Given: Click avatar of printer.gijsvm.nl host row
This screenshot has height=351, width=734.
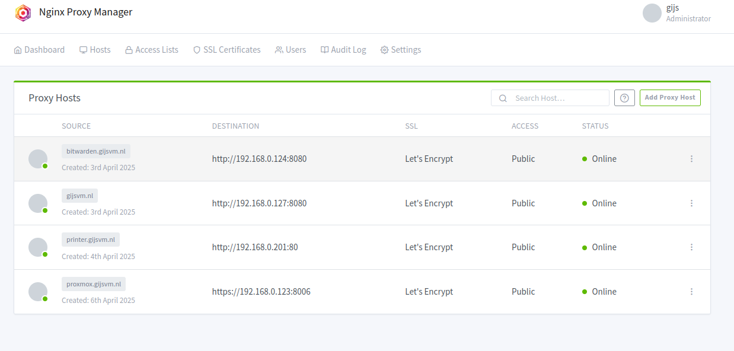Looking at the screenshot, I should tap(38, 247).
